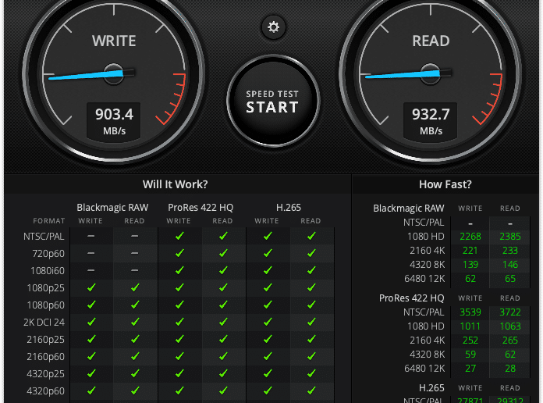Click the 1063 read value for ProRes 1080 HD
The image size is (543, 403).
pos(510,326)
